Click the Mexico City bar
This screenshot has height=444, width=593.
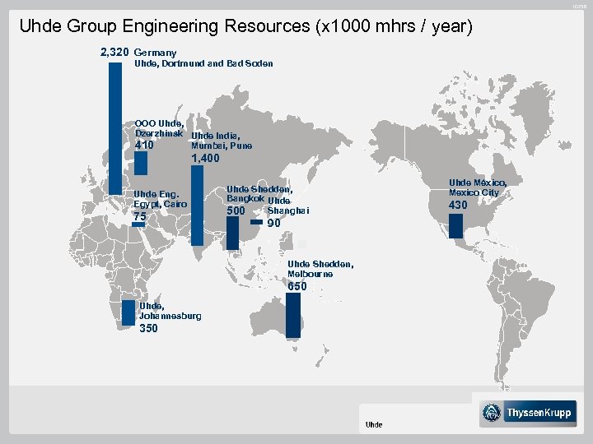(456, 225)
